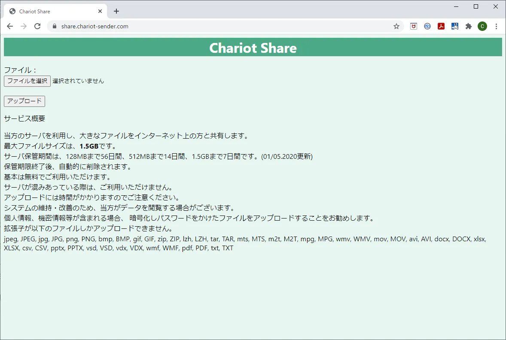
Task: Open the green C profile avatar
Action: [x=482, y=26]
